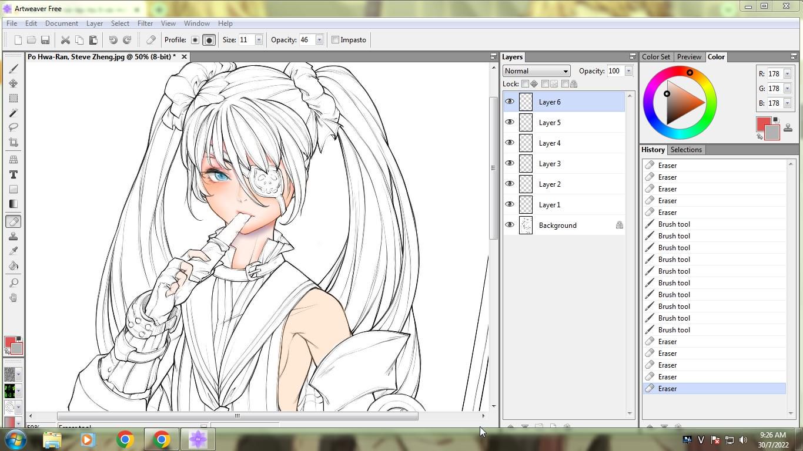Select the Eyedropper color picker tool
This screenshot has width=803, height=451.
(x=14, y=251)
